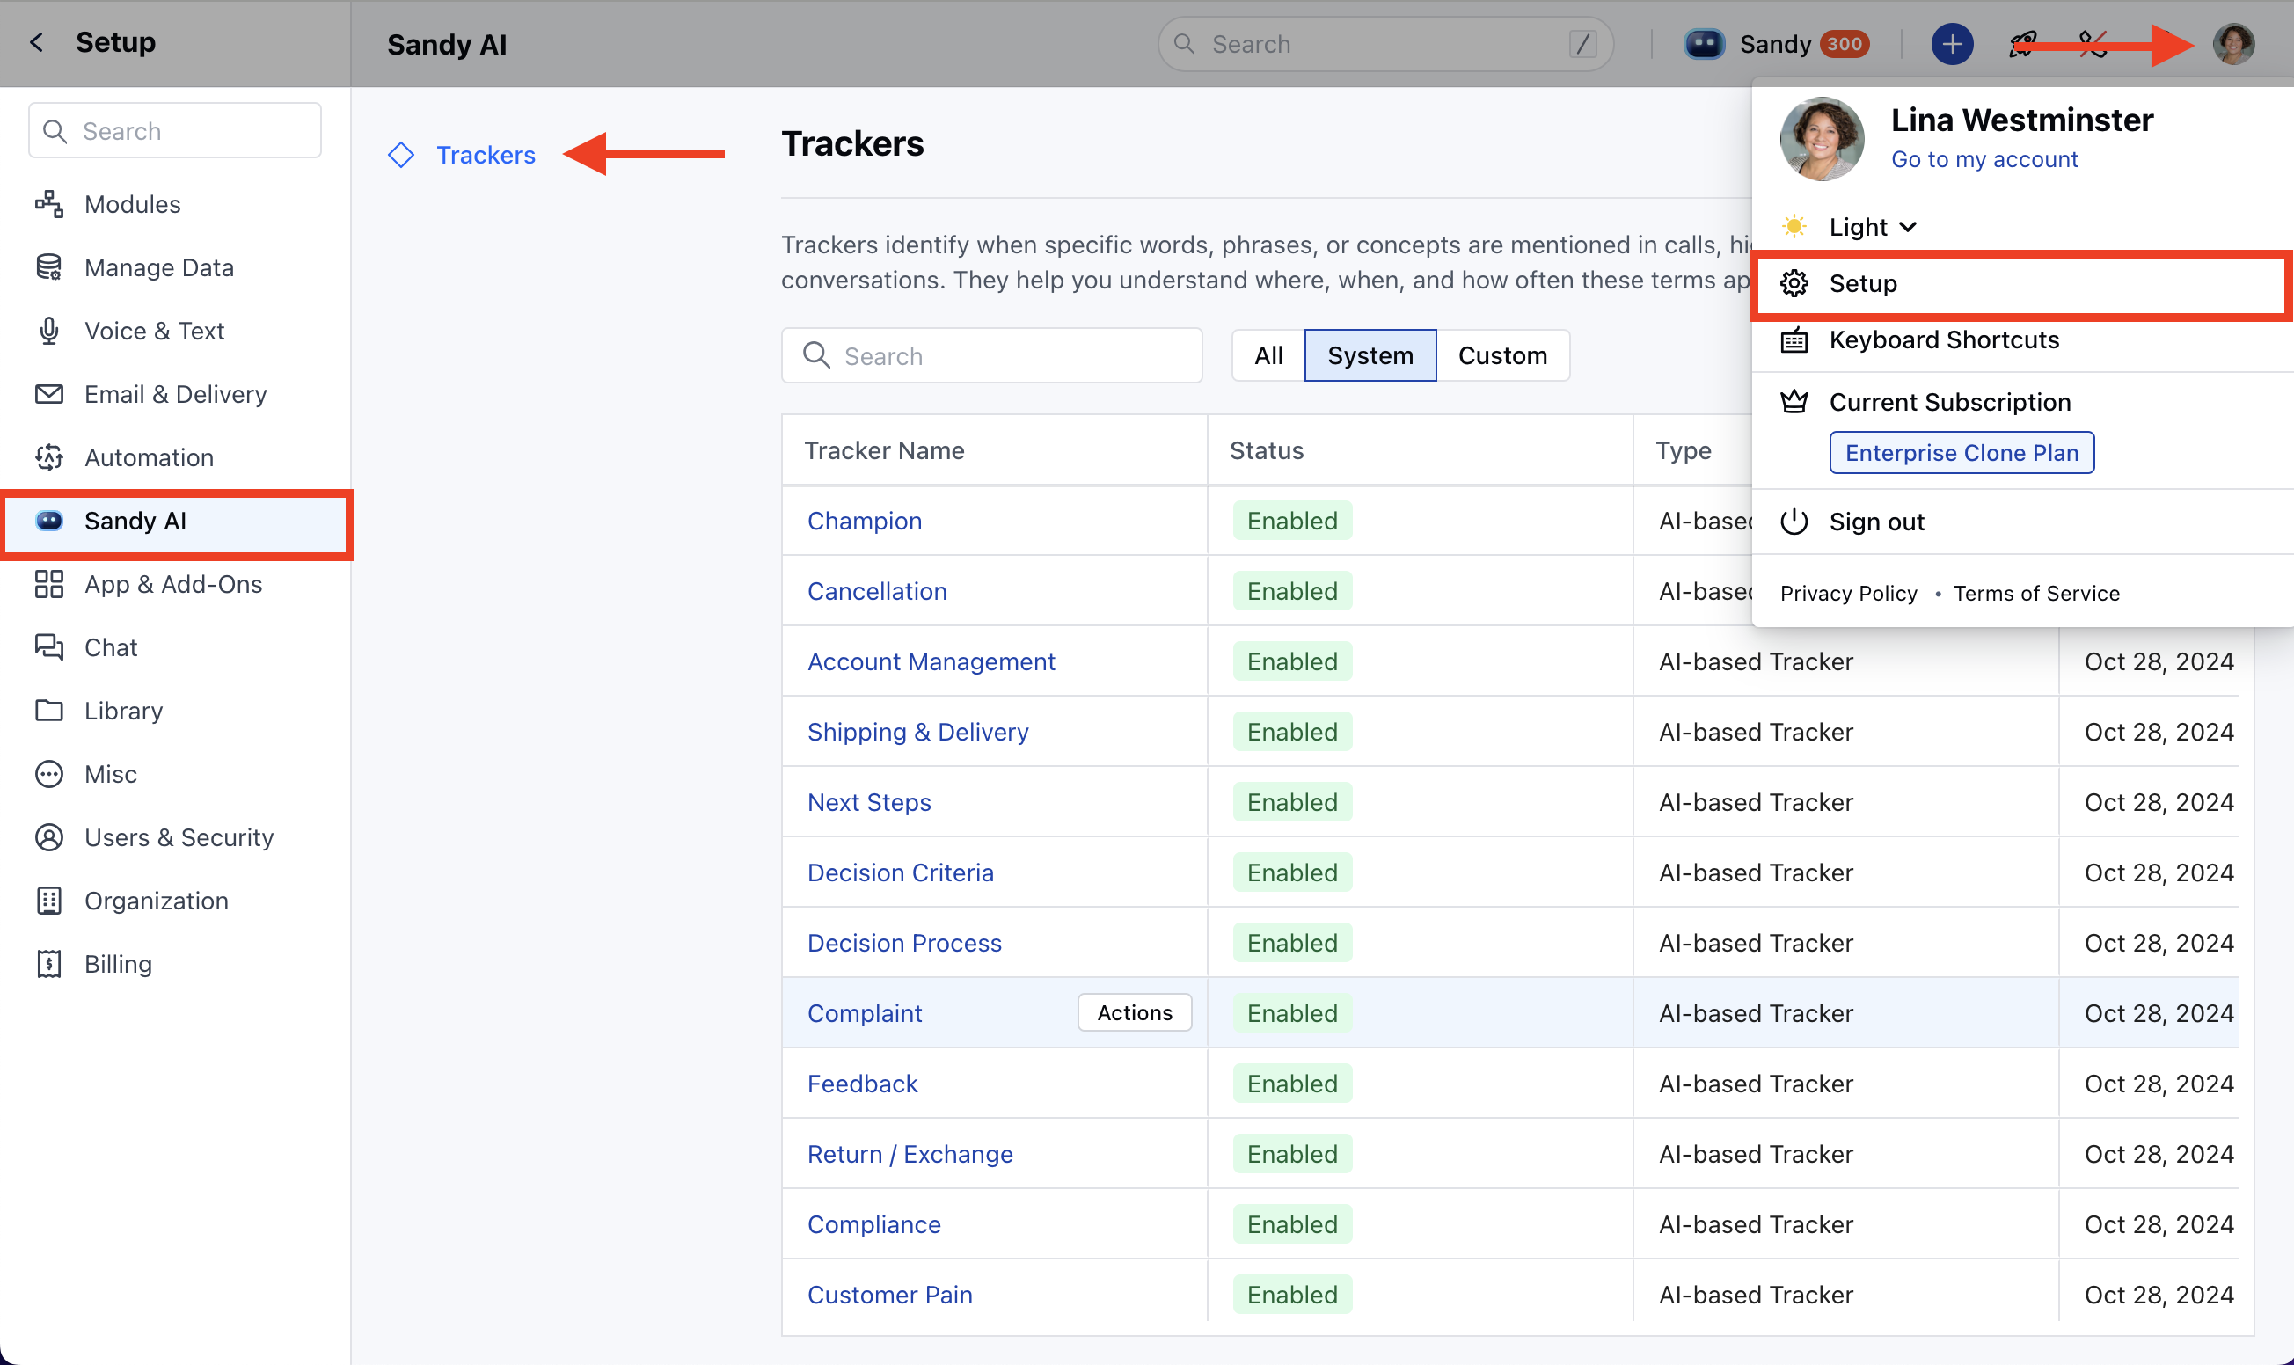This screenshot has width=2294, height=1365.
Task: Click the Sandy assistant icon in header
Action: pos(1704,44)
